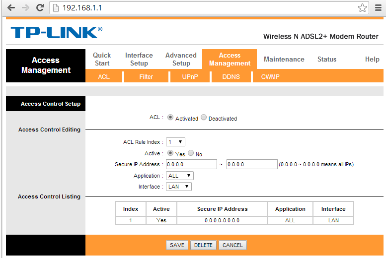This screenshot has width=386, height=258.
Task: Click the browser forward arrow
Action: (x=25, y=8)
